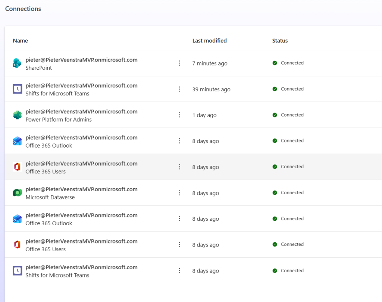Open more options for Power Platform for Admins

coord(179,115)
